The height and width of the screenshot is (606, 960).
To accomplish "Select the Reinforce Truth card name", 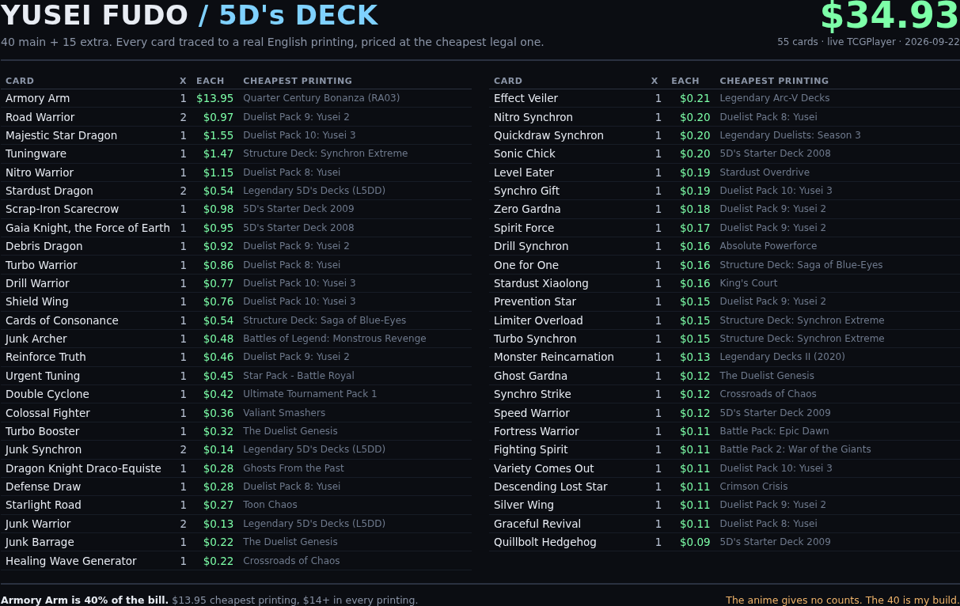I will 46,357.
